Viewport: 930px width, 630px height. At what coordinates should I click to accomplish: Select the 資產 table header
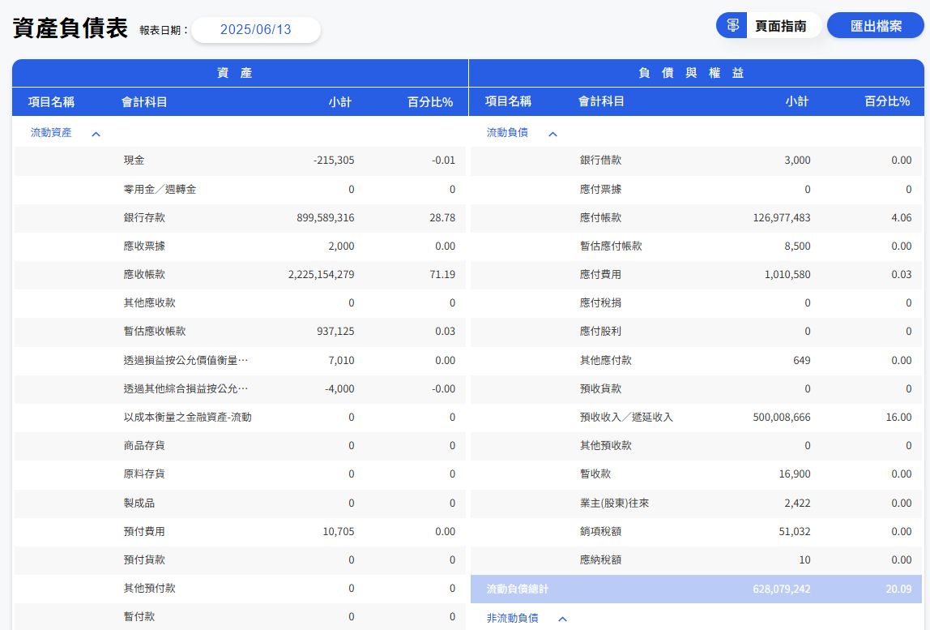tap(240, 73)
